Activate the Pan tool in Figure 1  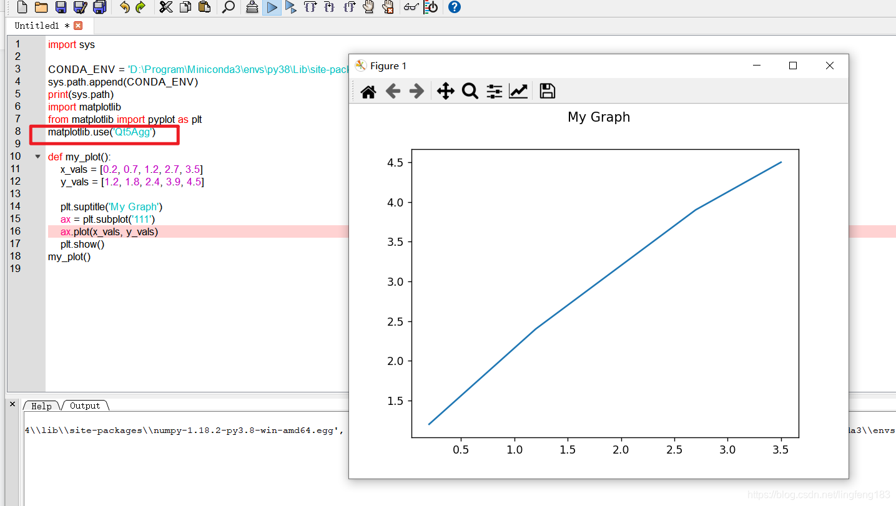(x=445, y=92)
